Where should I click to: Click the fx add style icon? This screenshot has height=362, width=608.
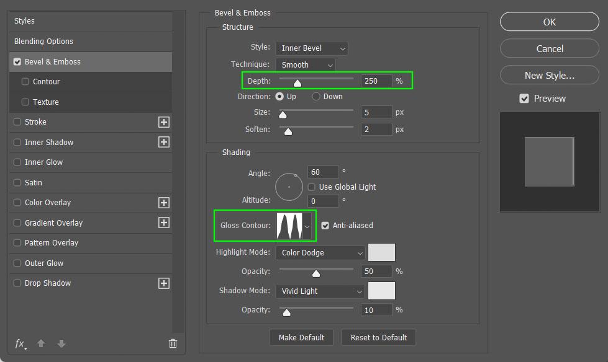tap(20, 344)
